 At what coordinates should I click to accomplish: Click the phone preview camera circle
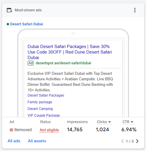click(x=73, y=33)
